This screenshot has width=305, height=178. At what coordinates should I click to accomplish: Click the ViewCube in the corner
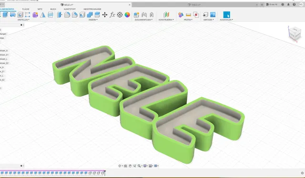coord(295,34)
